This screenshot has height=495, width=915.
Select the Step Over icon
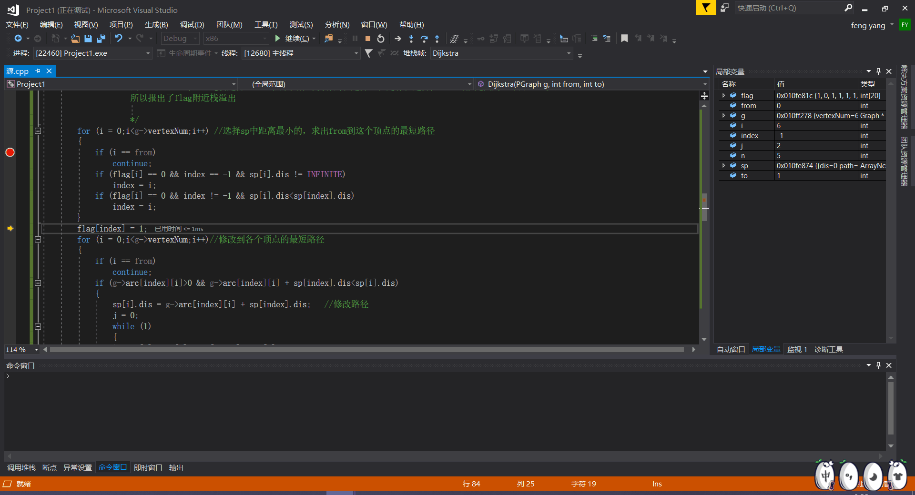pos(424,39)
